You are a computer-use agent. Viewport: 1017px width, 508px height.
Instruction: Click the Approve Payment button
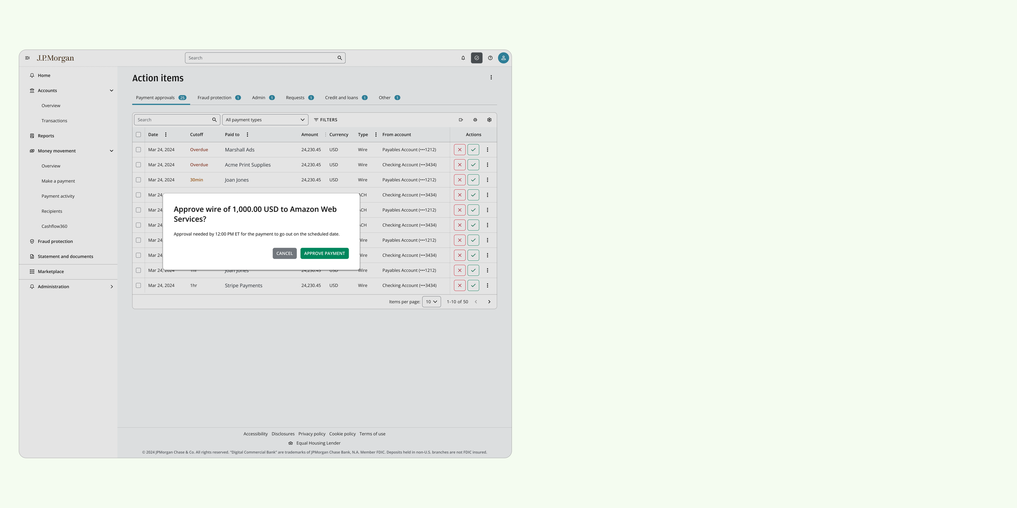324,254
